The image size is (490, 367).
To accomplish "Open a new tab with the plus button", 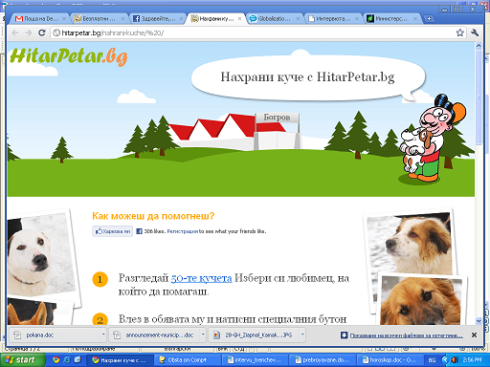I will point(429,19).
